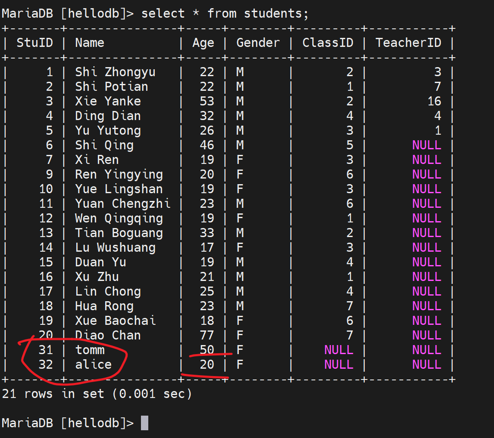Click the NULL TeacherID in Shi Qing's row
The height and width of the screenshot is (438, 494).
pos(426,145)
